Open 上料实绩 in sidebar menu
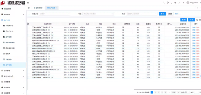 click(x=9, y=59)
